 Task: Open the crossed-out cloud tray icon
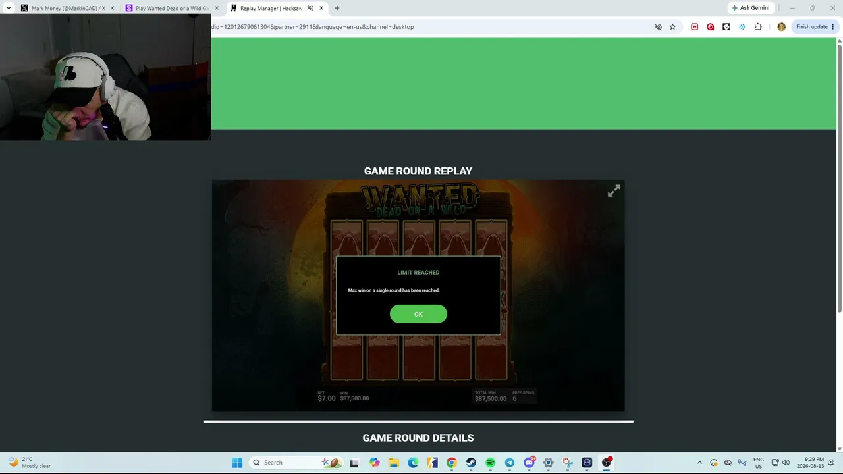click(x=728, y=463)
